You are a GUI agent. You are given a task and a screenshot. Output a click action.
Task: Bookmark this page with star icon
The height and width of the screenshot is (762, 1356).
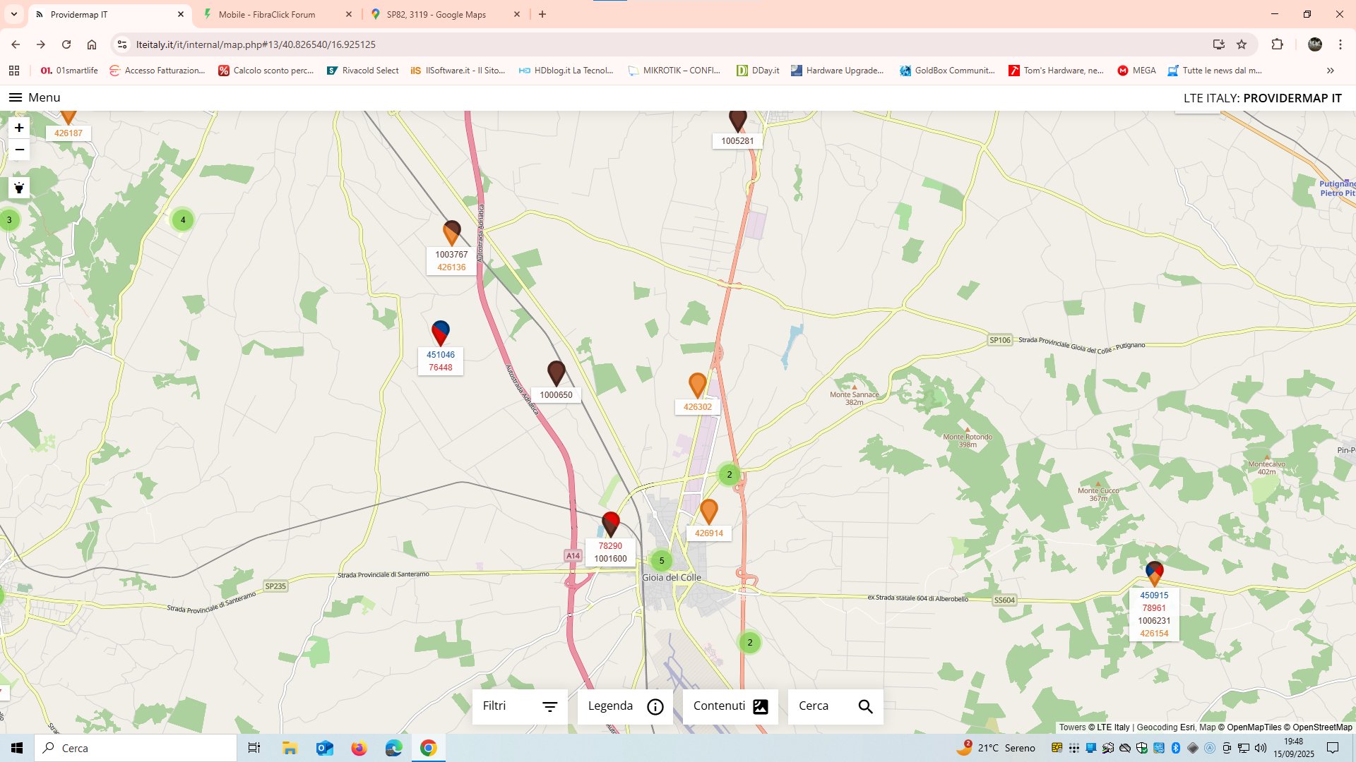point(1242,44)
